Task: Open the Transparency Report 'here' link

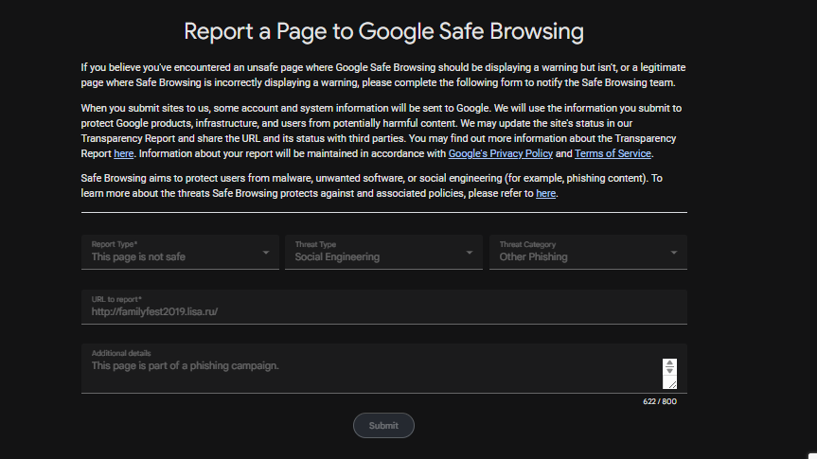Action: tap(123, 153)
